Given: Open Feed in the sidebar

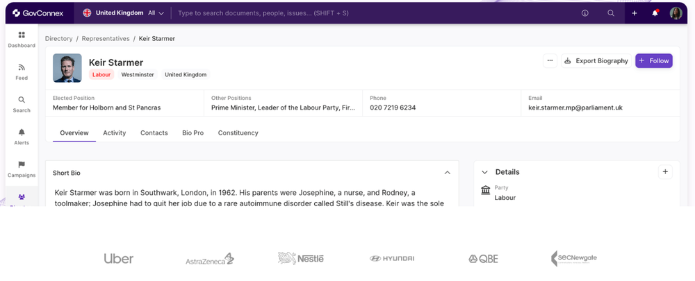Looking at the screenshot, I should [22, 71].
